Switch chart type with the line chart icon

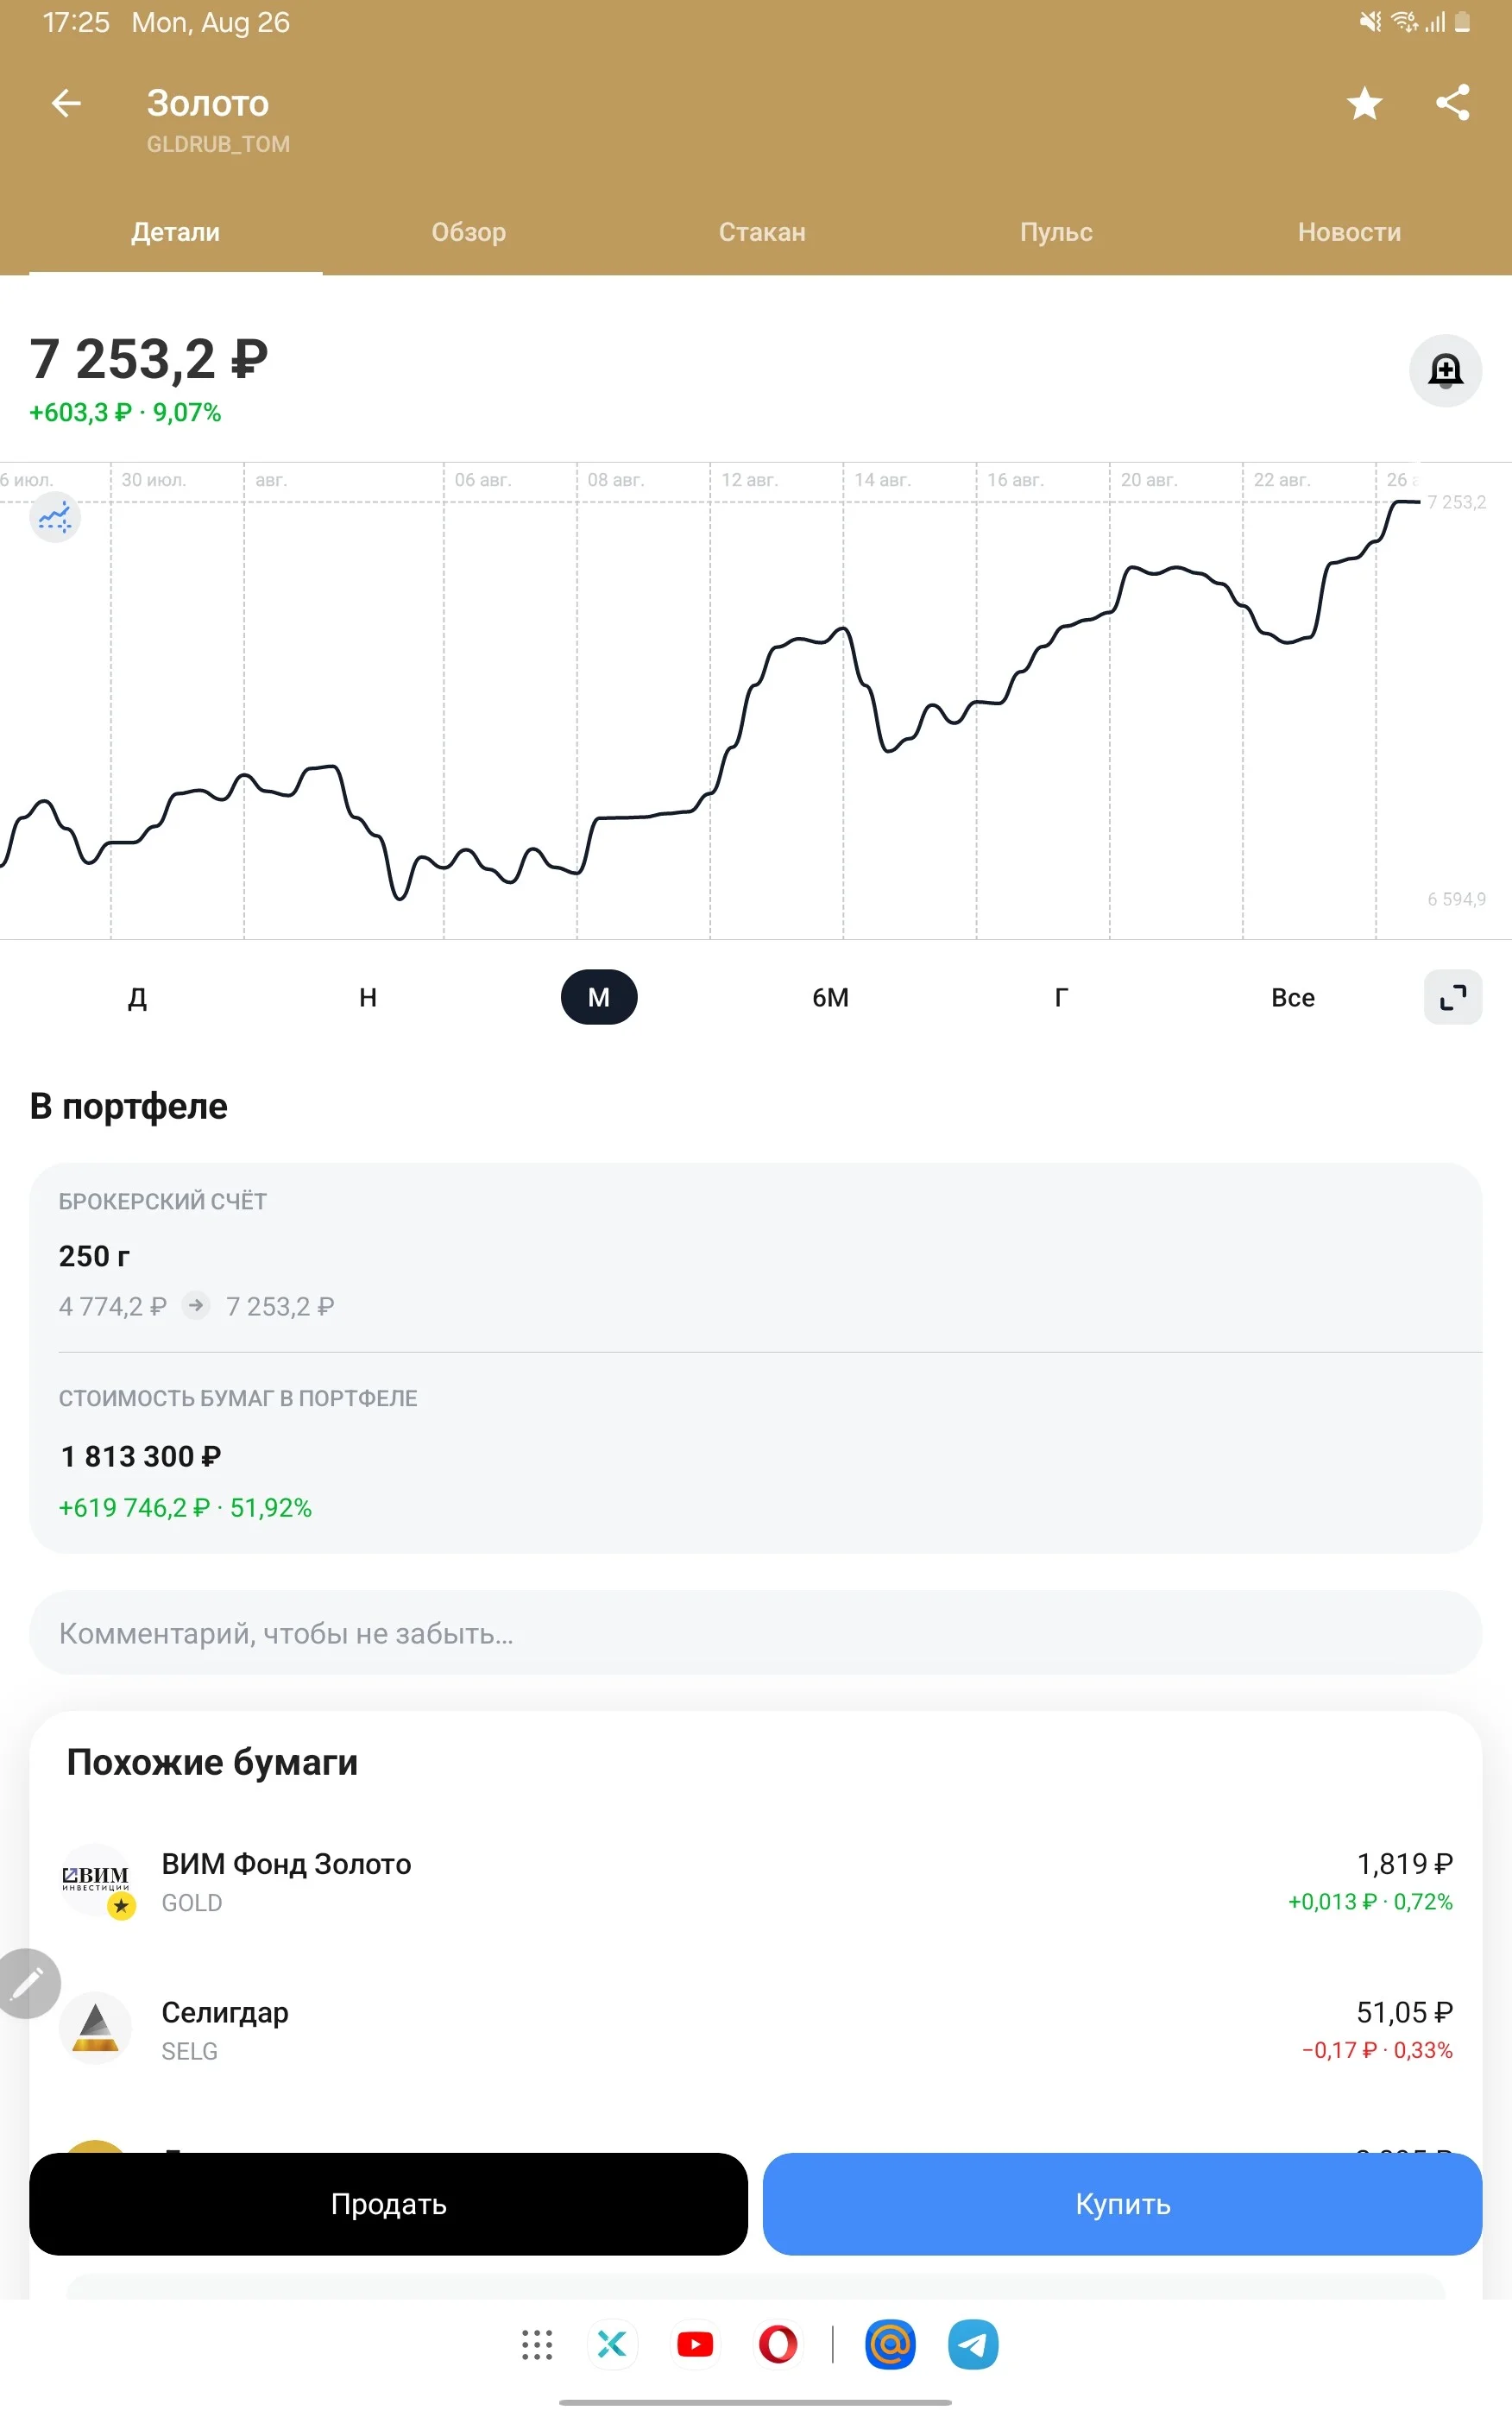tap(55, 517)
